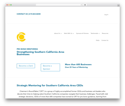This screenshot has width=125, height=106.
Task: Click the green maximize window dot
Action: coord(11,5)
